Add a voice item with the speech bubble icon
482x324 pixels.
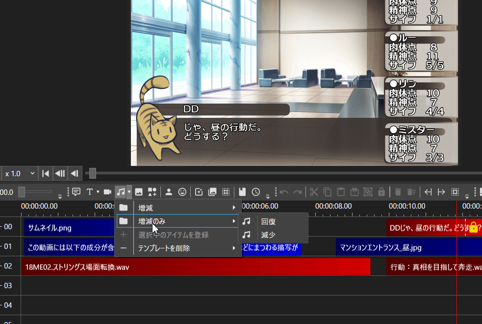point(76,192)
